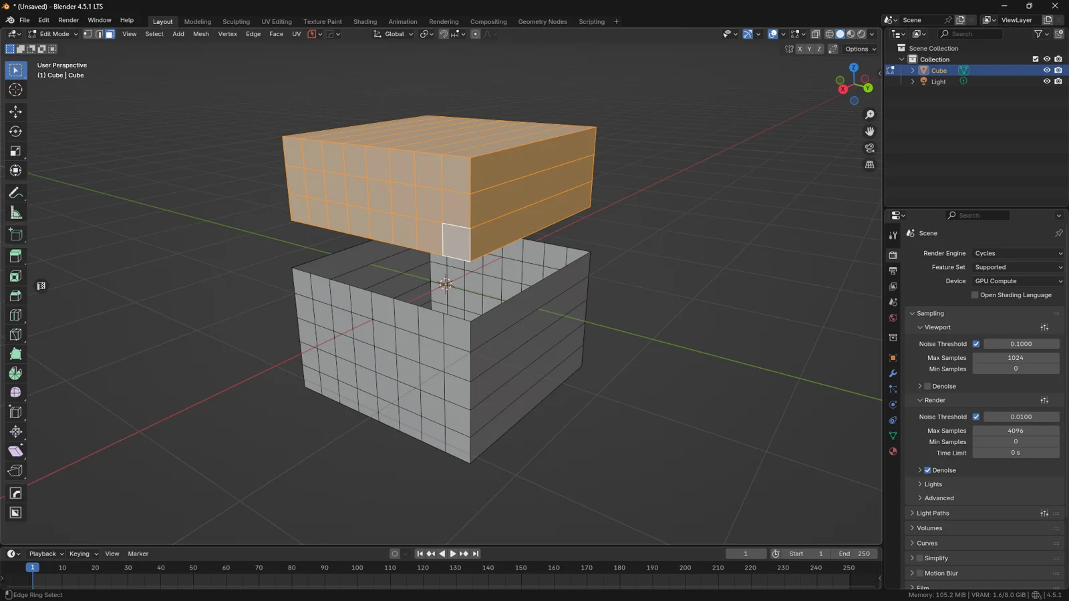Expand the Light Paths panel

[x=932, y=513]
